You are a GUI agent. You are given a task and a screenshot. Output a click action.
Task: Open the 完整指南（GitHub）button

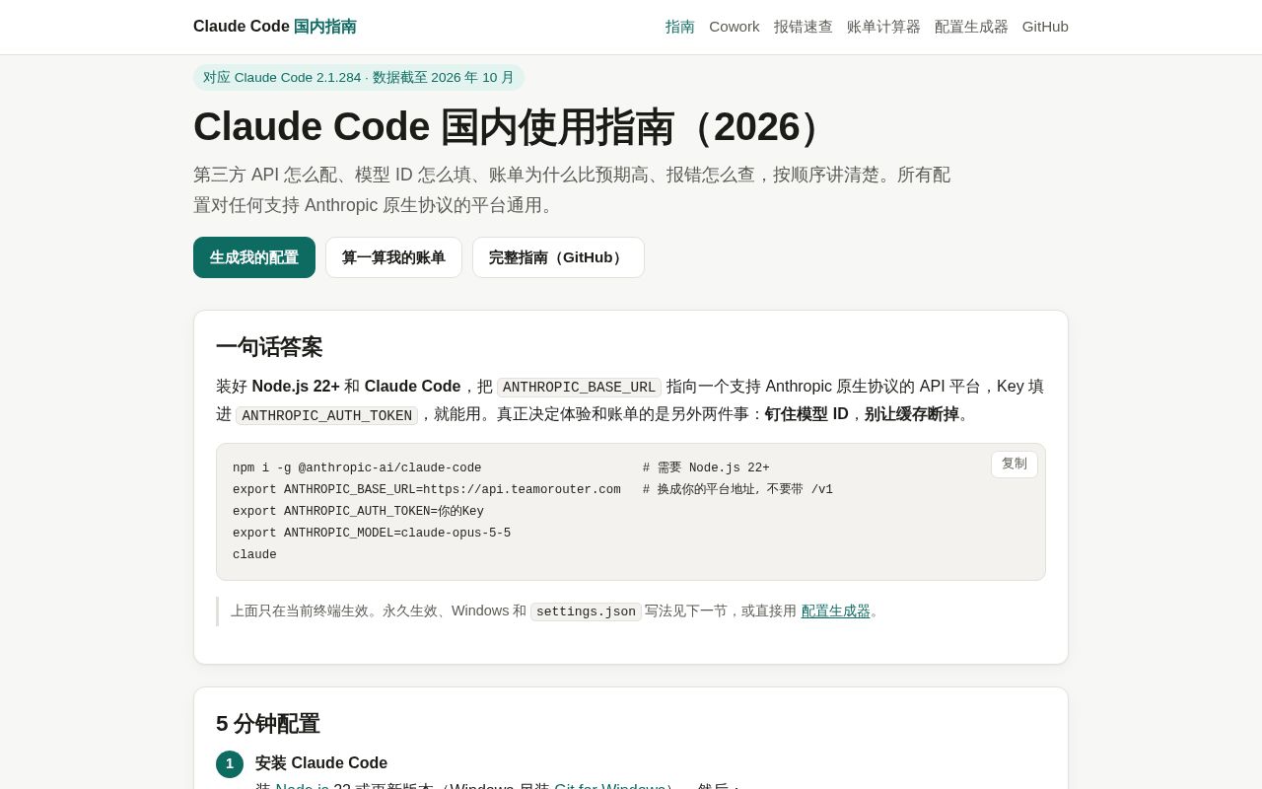pos(558,257)
